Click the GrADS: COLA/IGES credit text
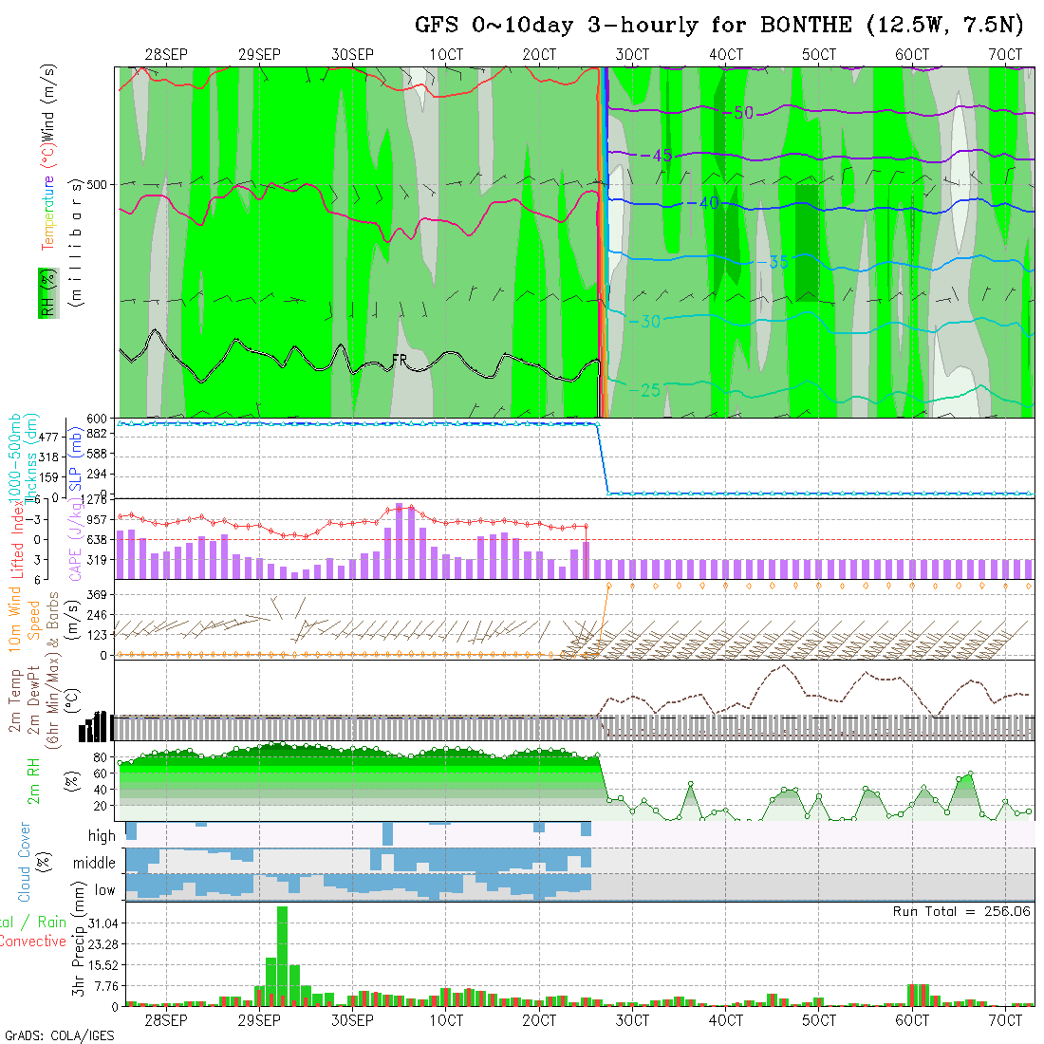The height and width of the screenshot is (1044, 1044). [59, 1035]
